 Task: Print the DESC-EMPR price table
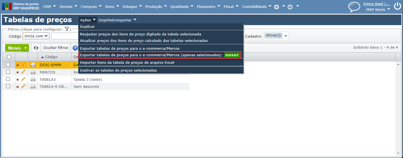click(x=33, y=65)
